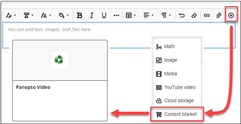Choose YouTube video menu entry
Screen dimensions: 241x124
pyautogui.click(x=177, y=87)
